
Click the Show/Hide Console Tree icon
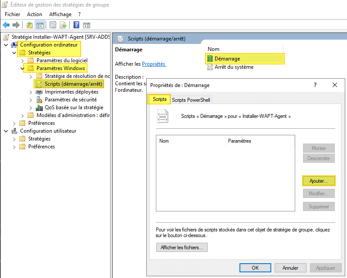(40, 25)
